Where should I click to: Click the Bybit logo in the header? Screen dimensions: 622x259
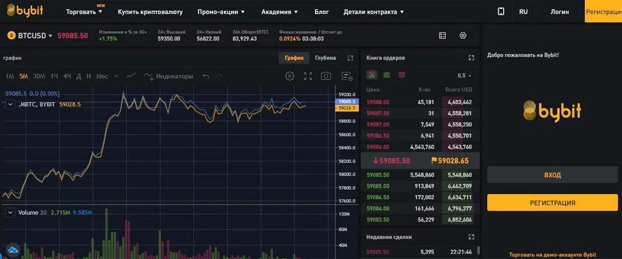25,11
